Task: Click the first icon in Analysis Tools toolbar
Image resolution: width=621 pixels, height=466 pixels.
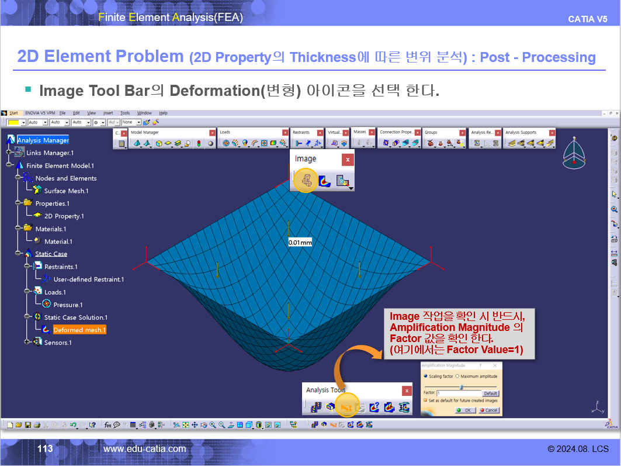Action: [x=315, y=407]
